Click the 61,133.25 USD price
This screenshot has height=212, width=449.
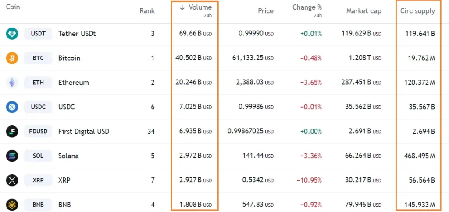[x=253, y=58]
